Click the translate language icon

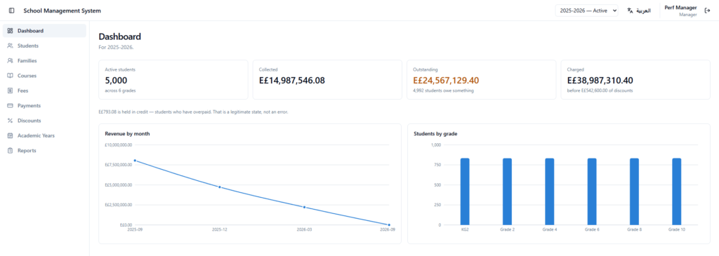pos(630,11)
